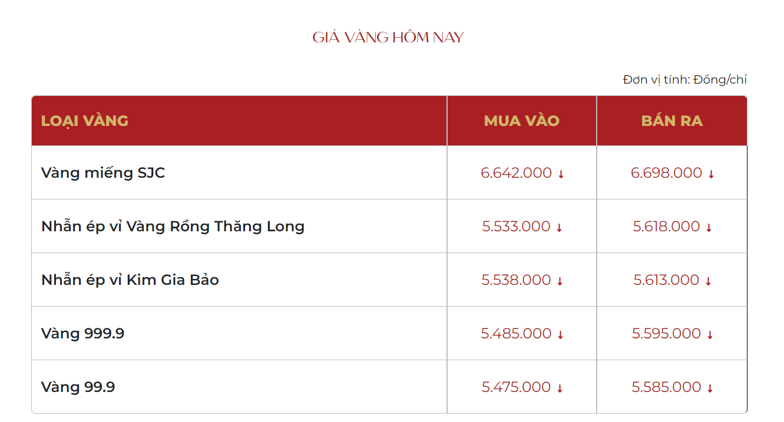Image resolution: width=784 pixels, height=422 pixels.
Task: Click the GIÁ VÀNG HÔM NAY heading
Action: tap(388, 38)
